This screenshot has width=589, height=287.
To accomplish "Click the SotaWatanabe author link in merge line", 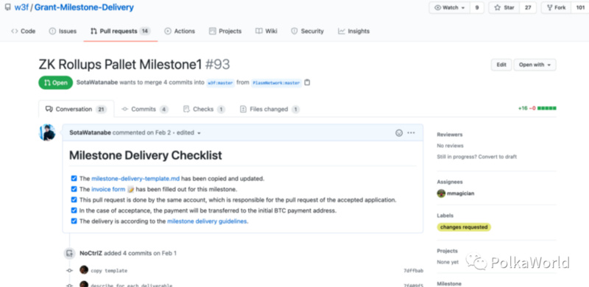I will click(x=97, y=82).
